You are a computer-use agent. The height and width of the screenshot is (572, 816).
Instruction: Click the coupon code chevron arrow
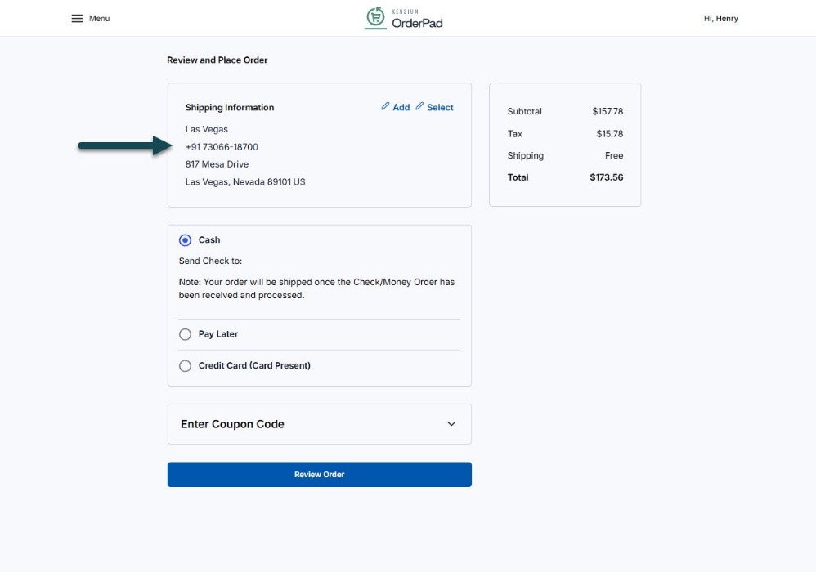tap(451, 424)
